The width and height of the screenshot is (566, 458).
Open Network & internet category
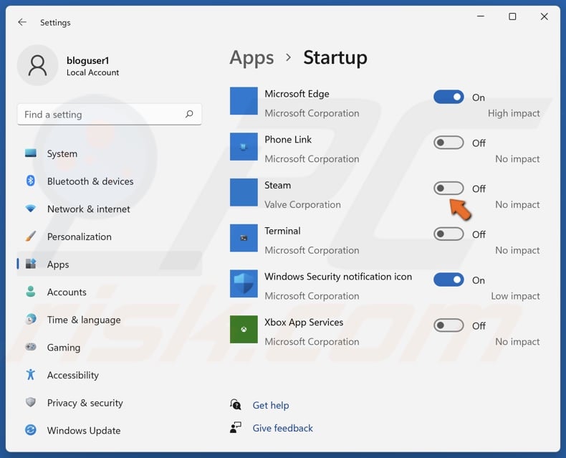coord(110,209)
